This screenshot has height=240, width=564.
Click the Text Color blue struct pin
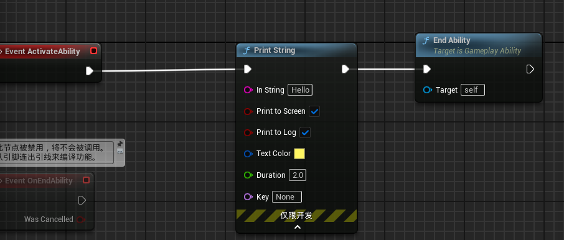coord(248,154)
